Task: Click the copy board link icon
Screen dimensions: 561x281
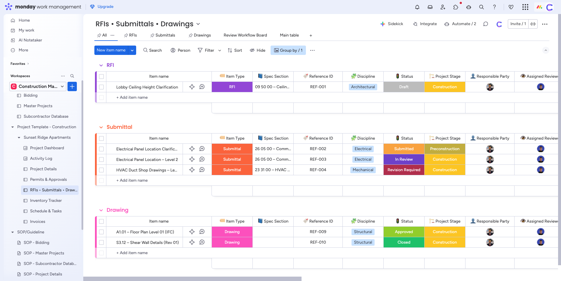Action: click(533, 24)
